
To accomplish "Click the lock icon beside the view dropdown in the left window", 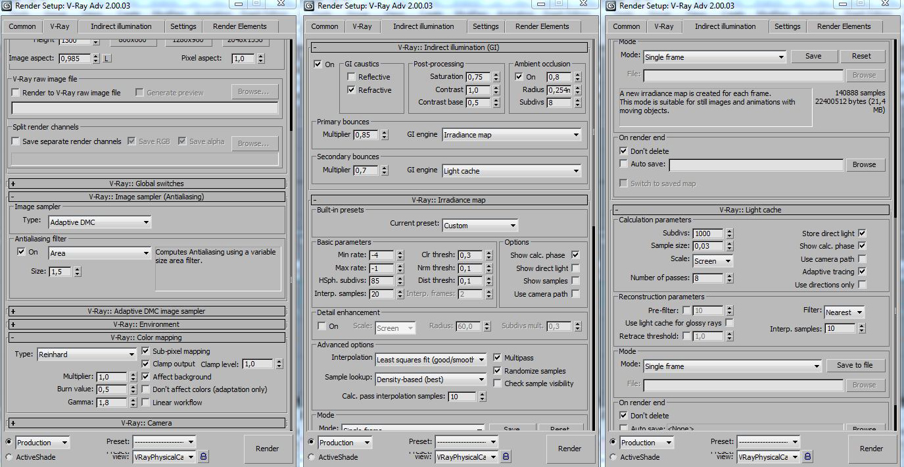I will [x=204, y=456].
